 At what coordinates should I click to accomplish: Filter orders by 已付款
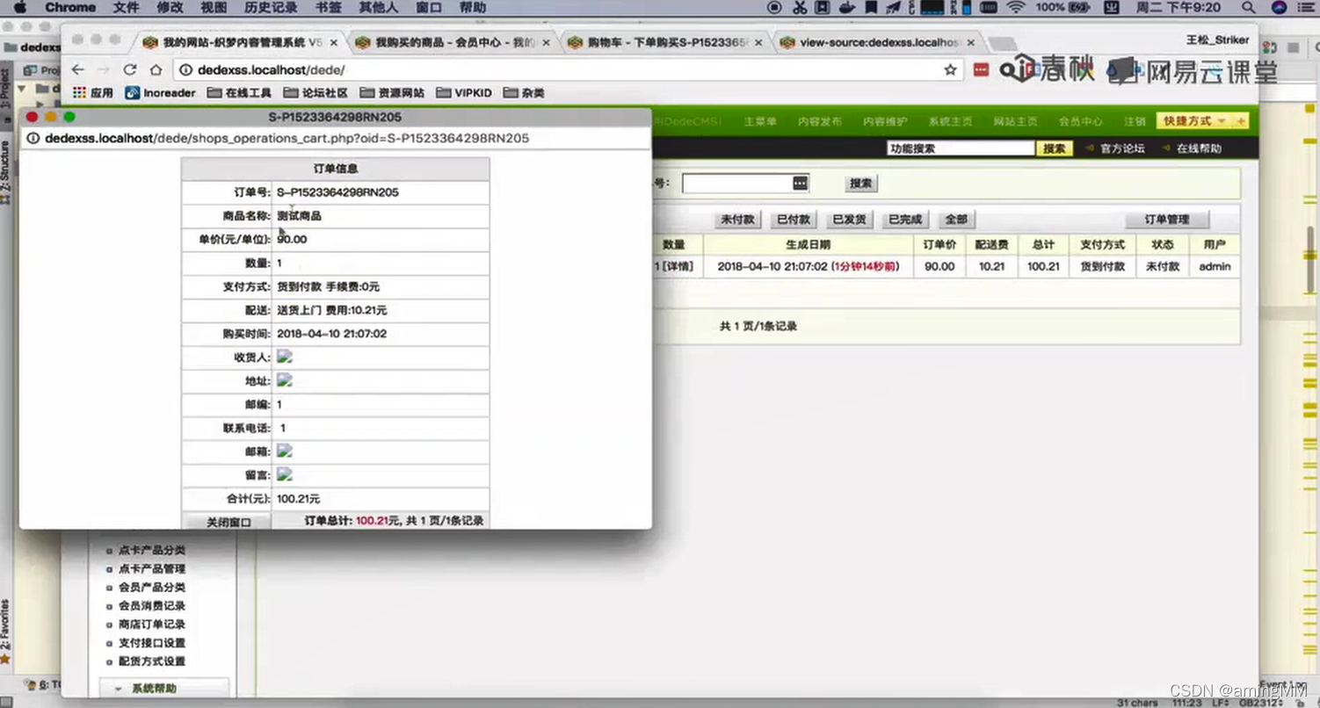[794, 220]
